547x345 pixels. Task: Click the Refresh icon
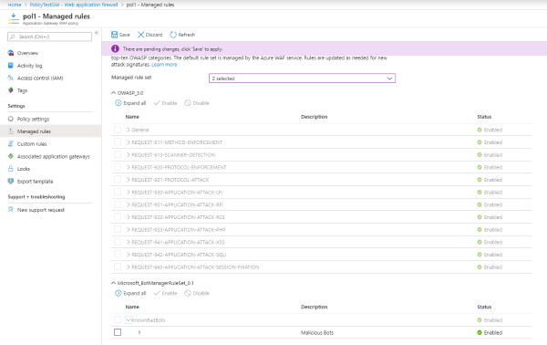click(173, 35)
